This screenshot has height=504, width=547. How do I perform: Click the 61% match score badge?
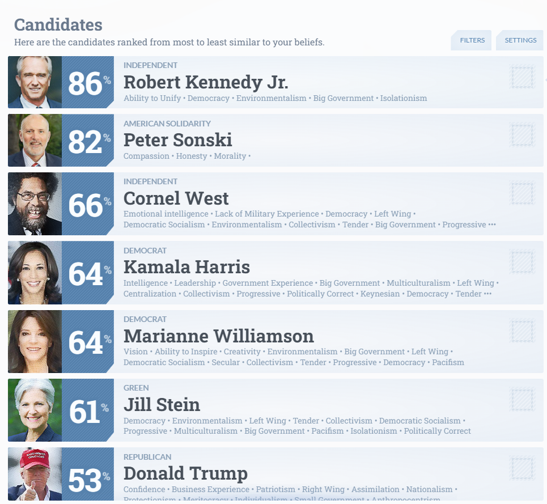pos(88,410)
